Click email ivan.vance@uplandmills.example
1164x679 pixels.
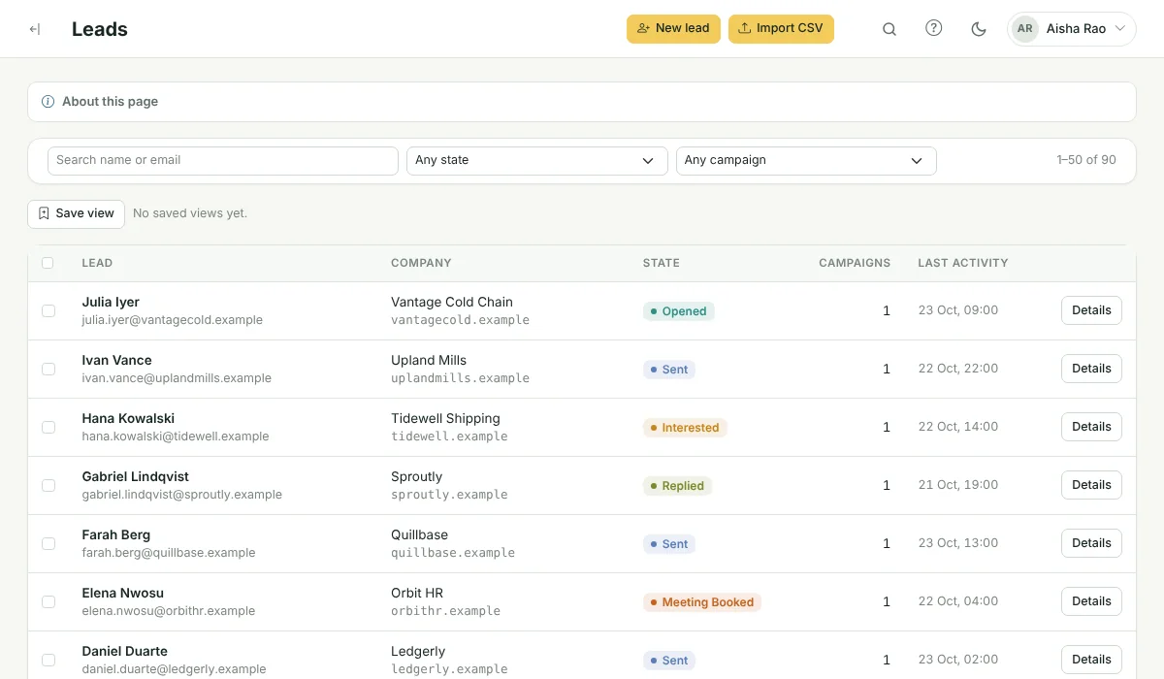click(x=177, y=378)
